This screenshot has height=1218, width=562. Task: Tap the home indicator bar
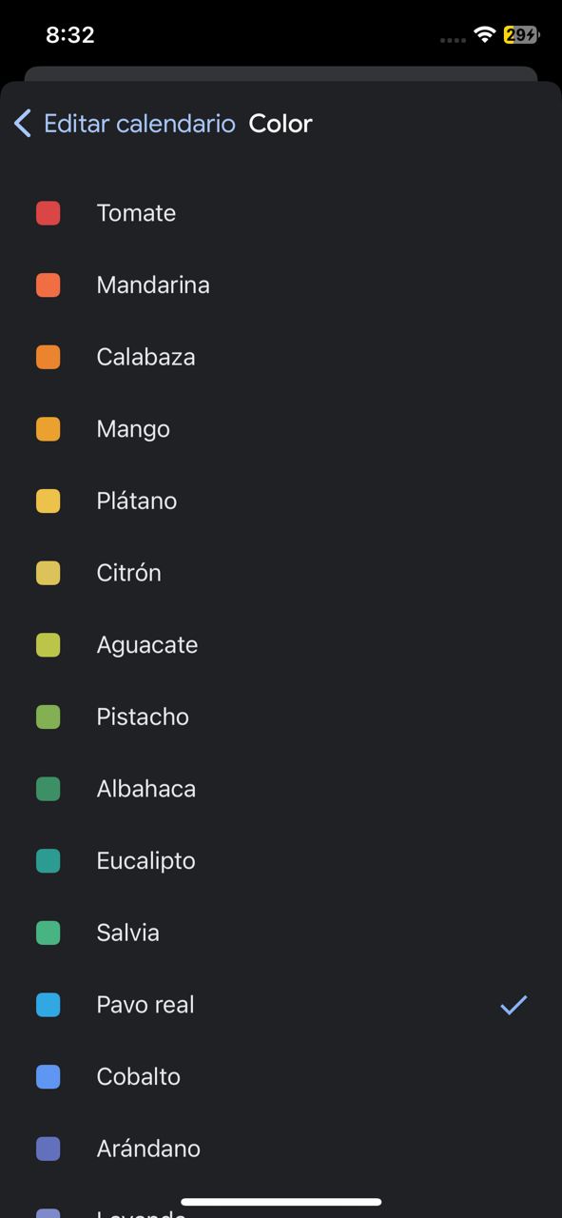click(281, 1202)
